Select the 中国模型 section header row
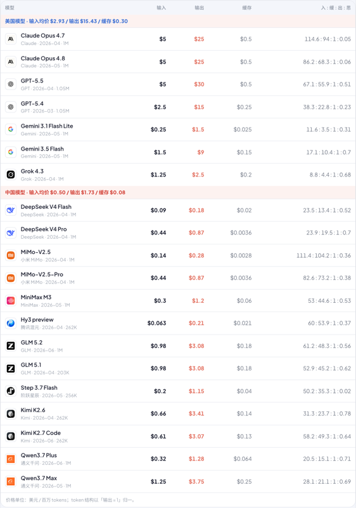 (x=178, y=192)
